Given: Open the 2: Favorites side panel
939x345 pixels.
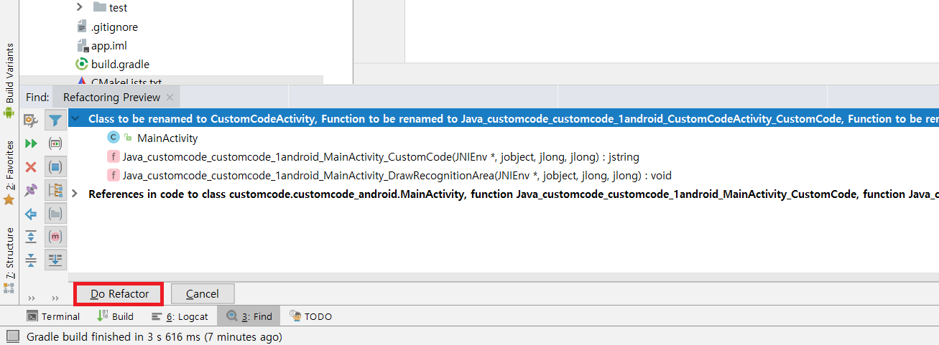Looking at the screenshot, I should [x=9, y=172].
